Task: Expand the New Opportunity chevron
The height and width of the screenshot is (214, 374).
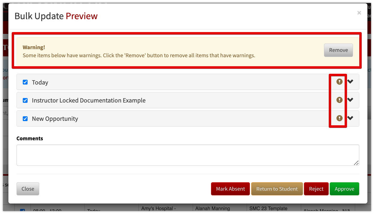Action: 350,118
